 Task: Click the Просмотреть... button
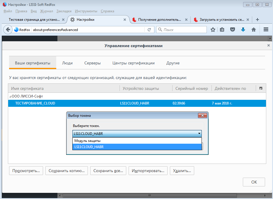26,171
